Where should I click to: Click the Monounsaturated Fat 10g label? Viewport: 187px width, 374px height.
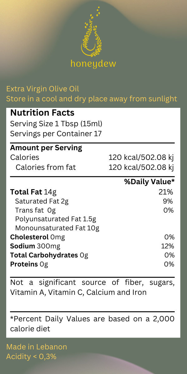click(x=57, y=228)
